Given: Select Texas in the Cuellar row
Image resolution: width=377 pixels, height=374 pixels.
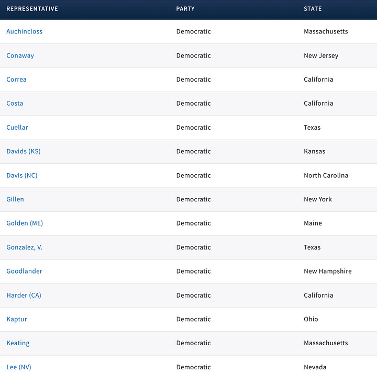Looking at the screenshot, I should pyautogui.click(x=312, y=127).
